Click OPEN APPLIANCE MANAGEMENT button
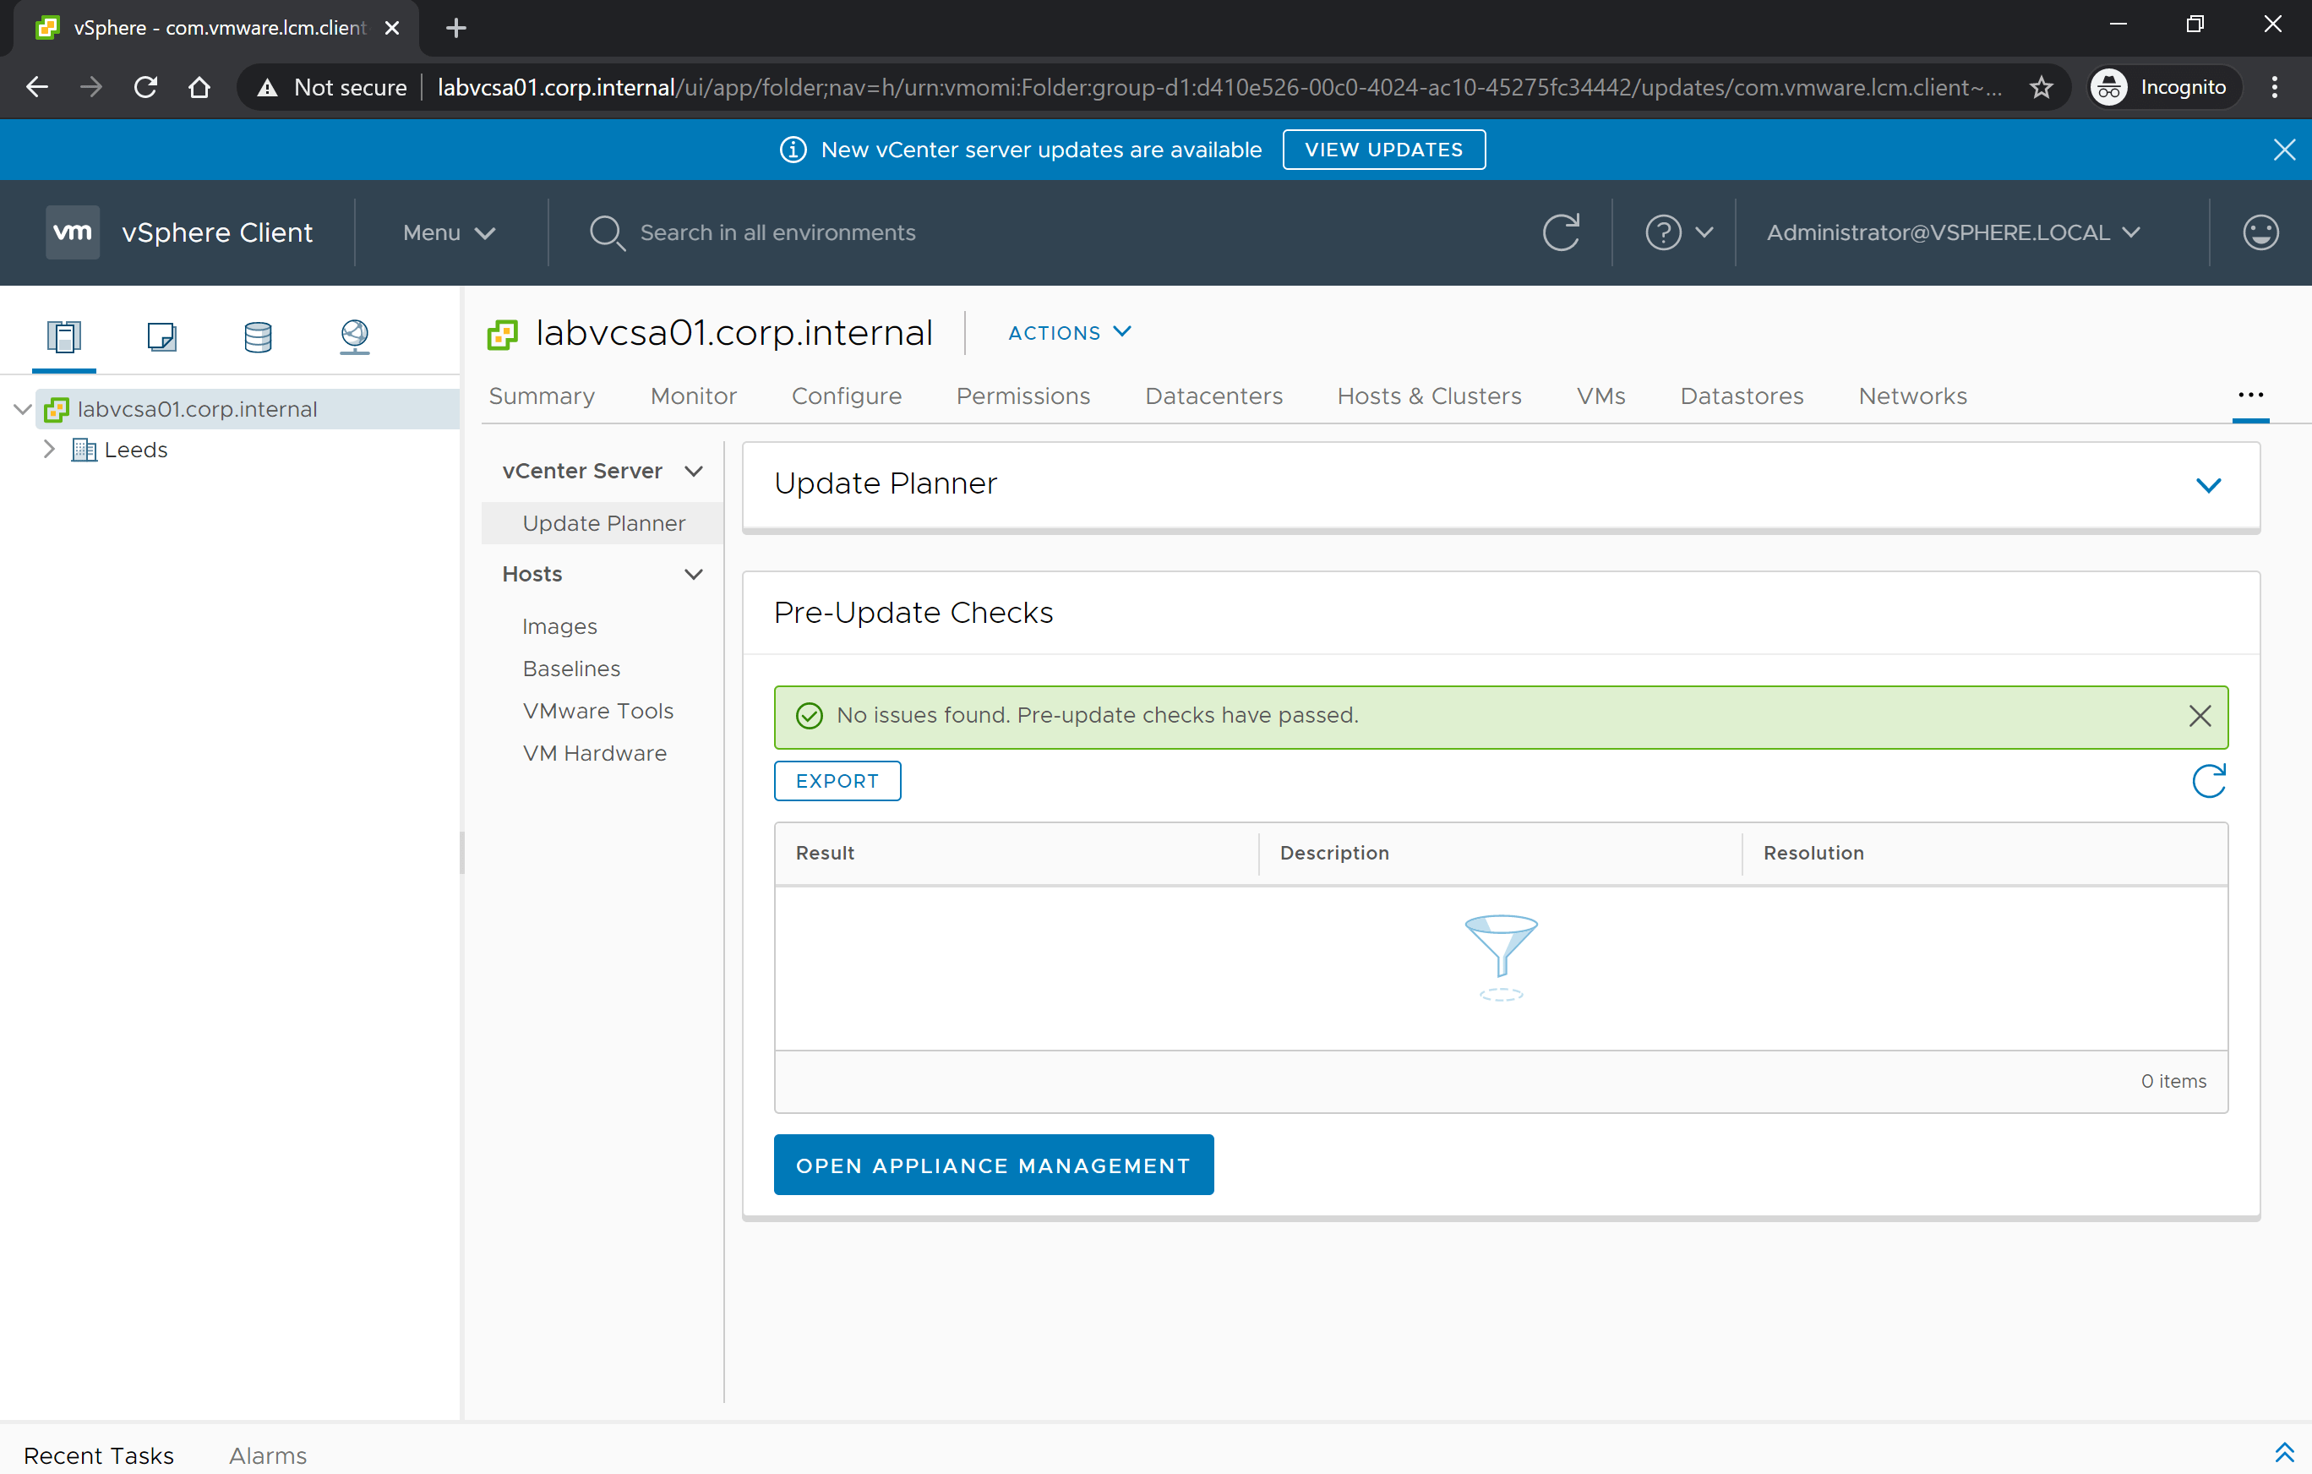This screenshot has height=1474, width=2312. tap(994, 1165)
